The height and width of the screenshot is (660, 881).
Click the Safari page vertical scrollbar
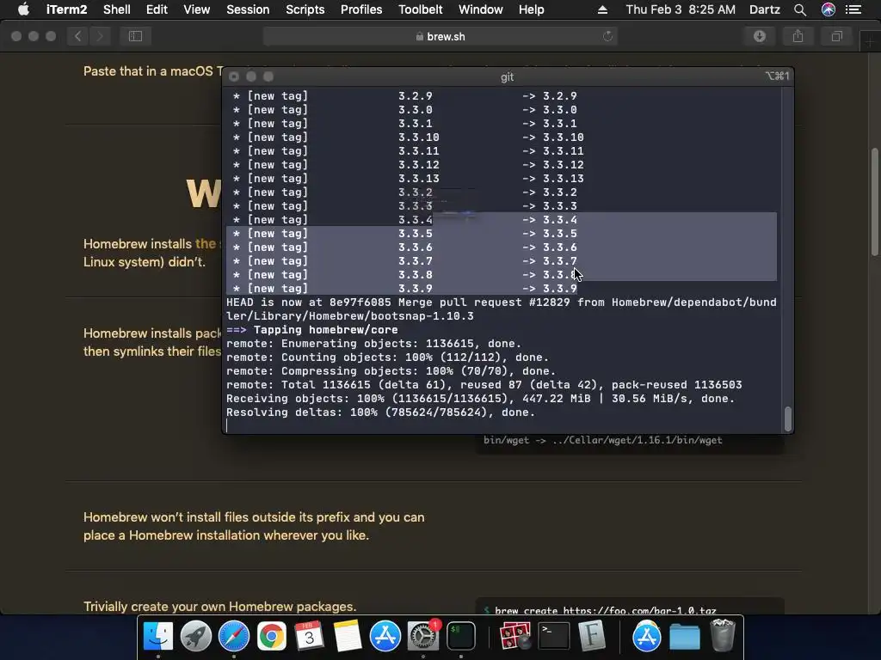tap(875, 202)
